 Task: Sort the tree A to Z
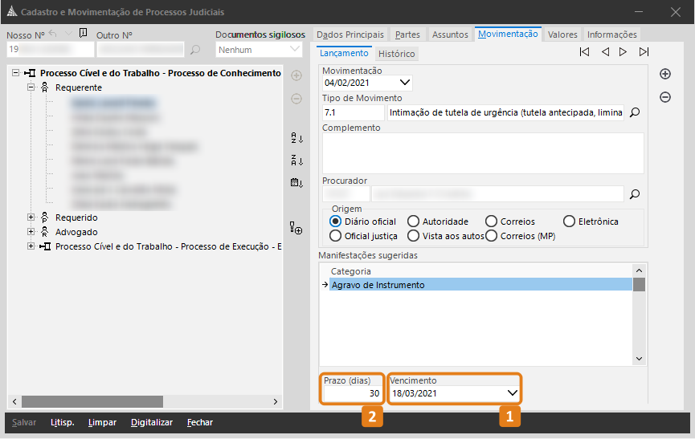pyautogui.click(x=296, y=138)
